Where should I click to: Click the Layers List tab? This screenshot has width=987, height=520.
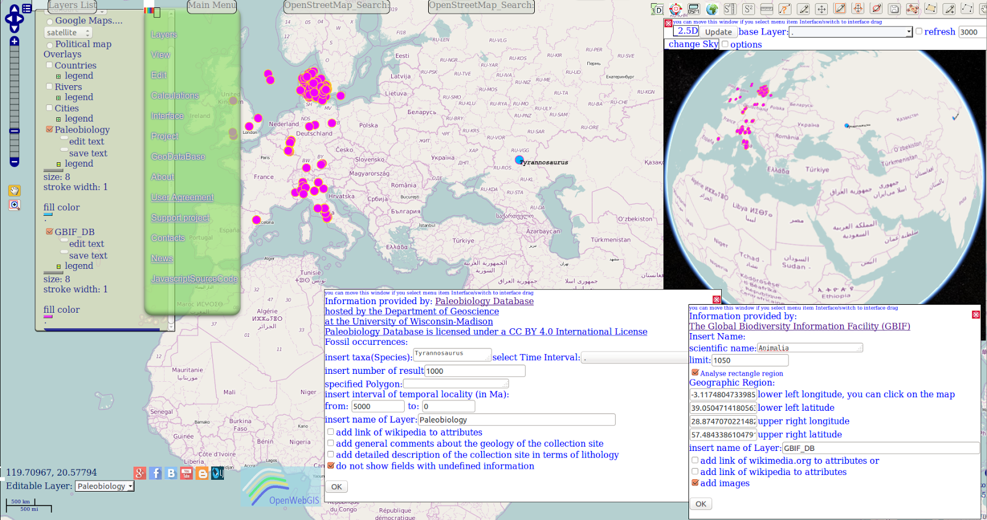point(73,6)
